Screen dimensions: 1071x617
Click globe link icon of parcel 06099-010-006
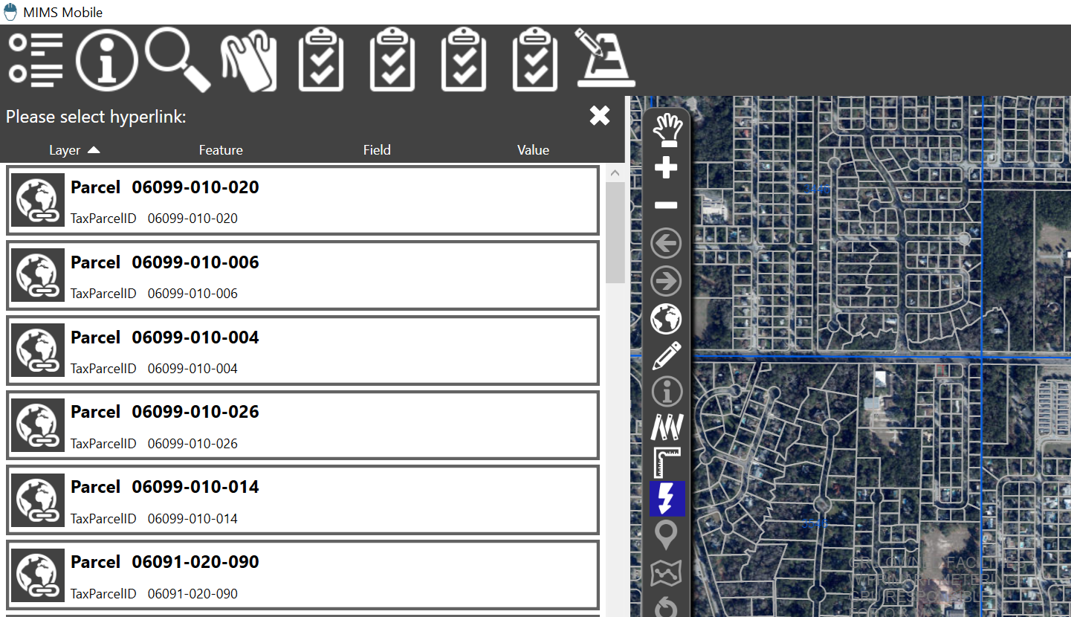38,275
